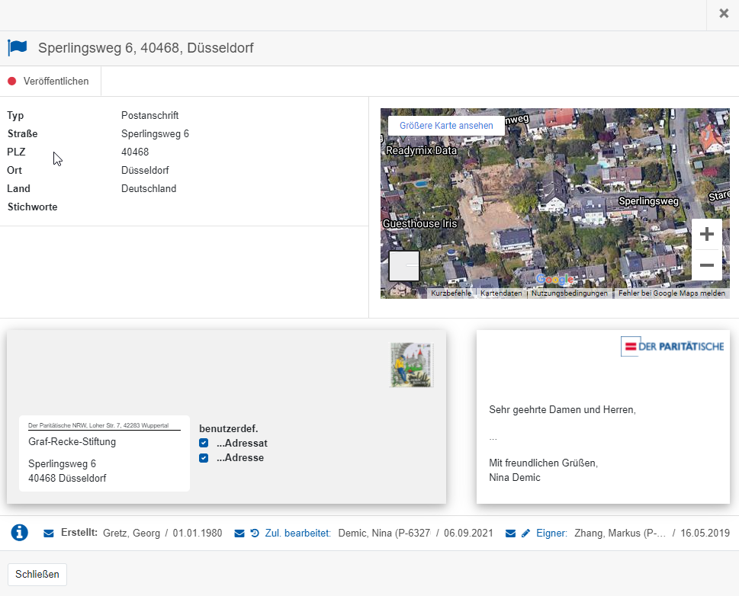The image size is (739, 596).
Task: Click the Nutzungsbedingungen map link
Action: (569, 293)
